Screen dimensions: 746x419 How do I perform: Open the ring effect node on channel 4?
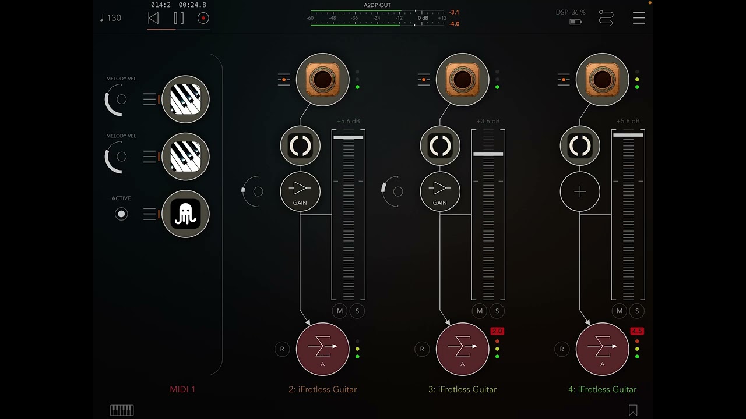click(580, 145)
